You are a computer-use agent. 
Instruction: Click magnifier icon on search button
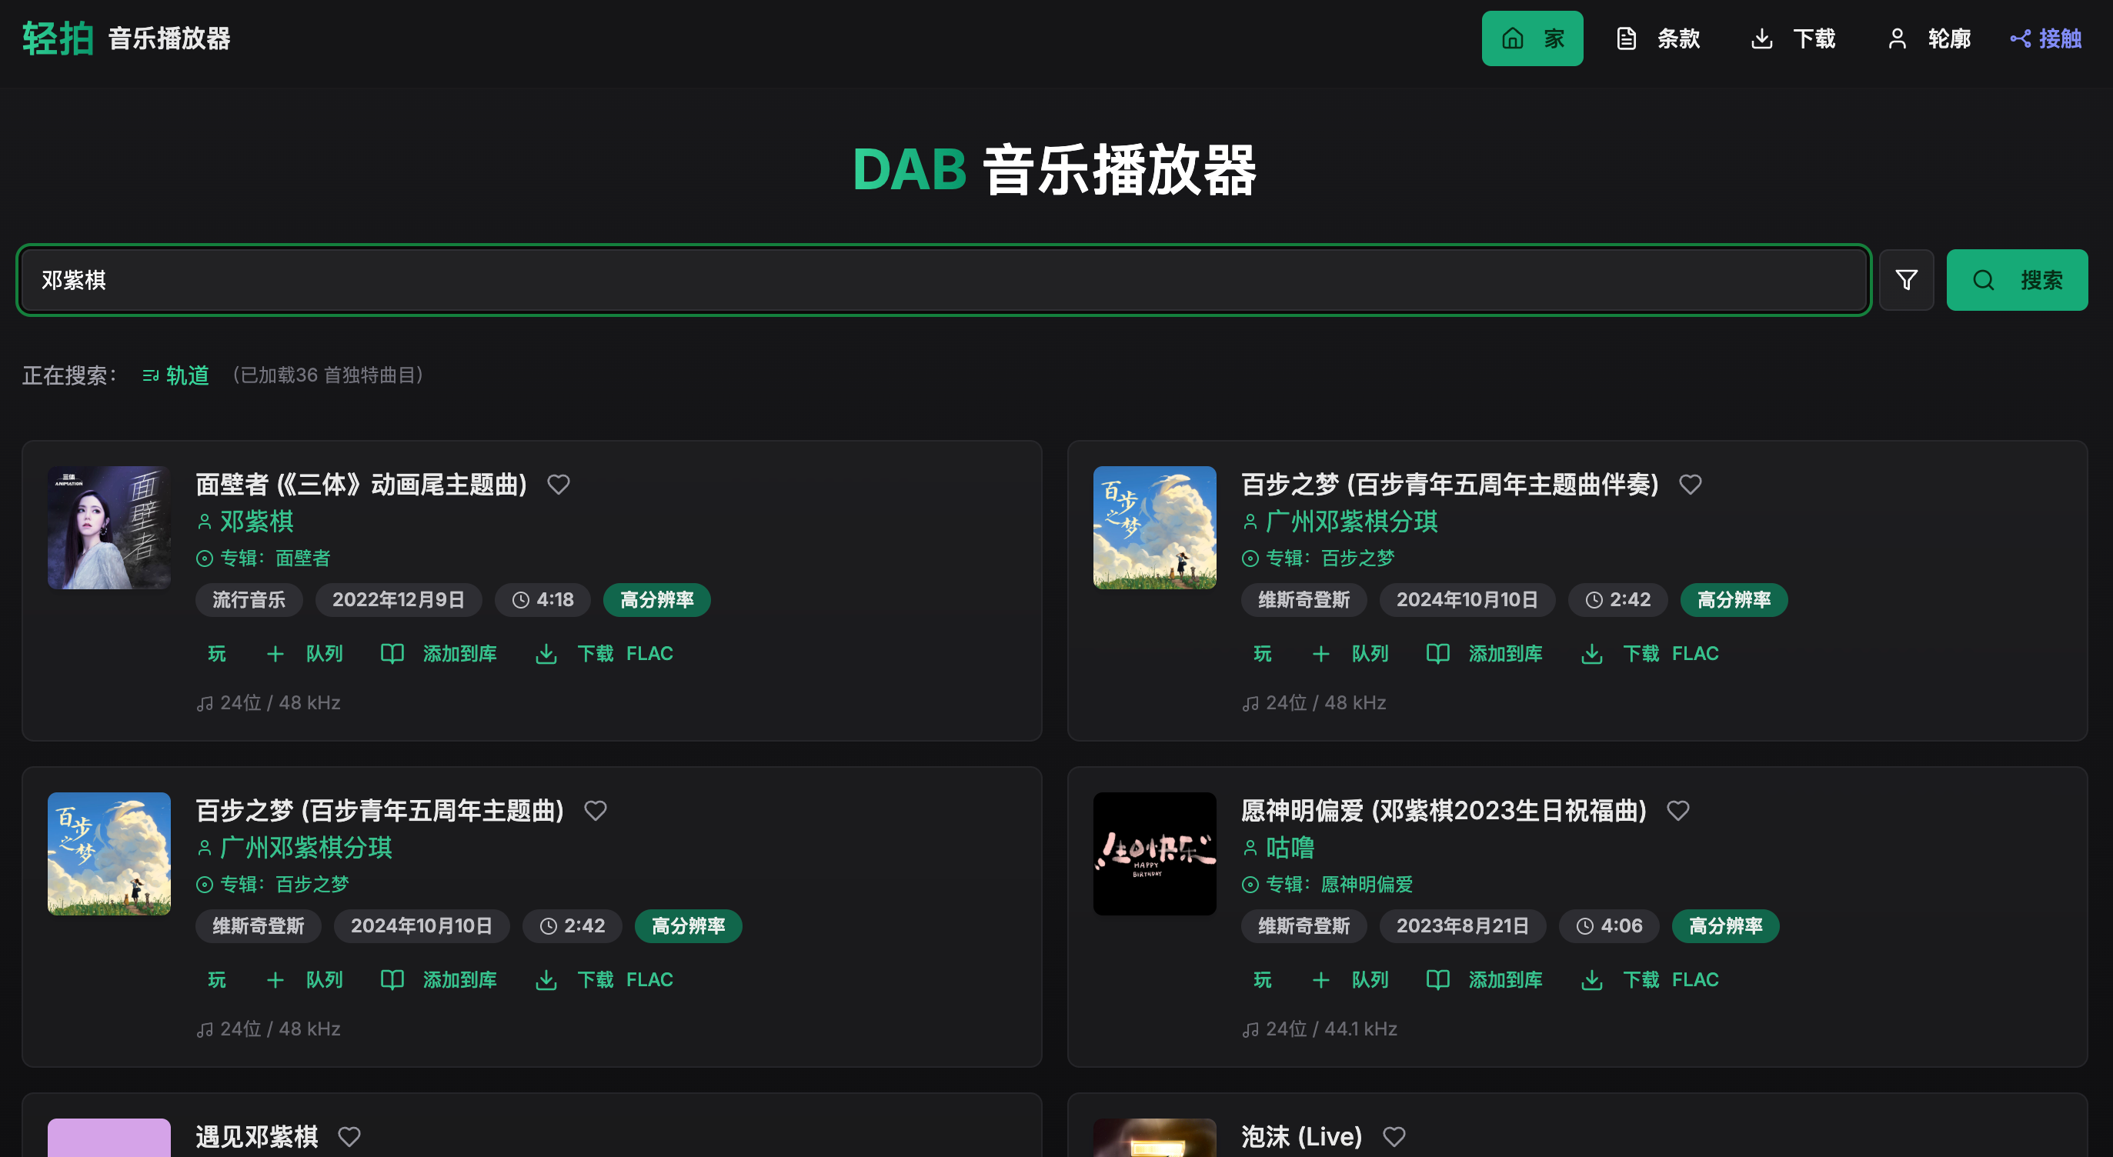pyautogui.click(x=1983, y=281)
